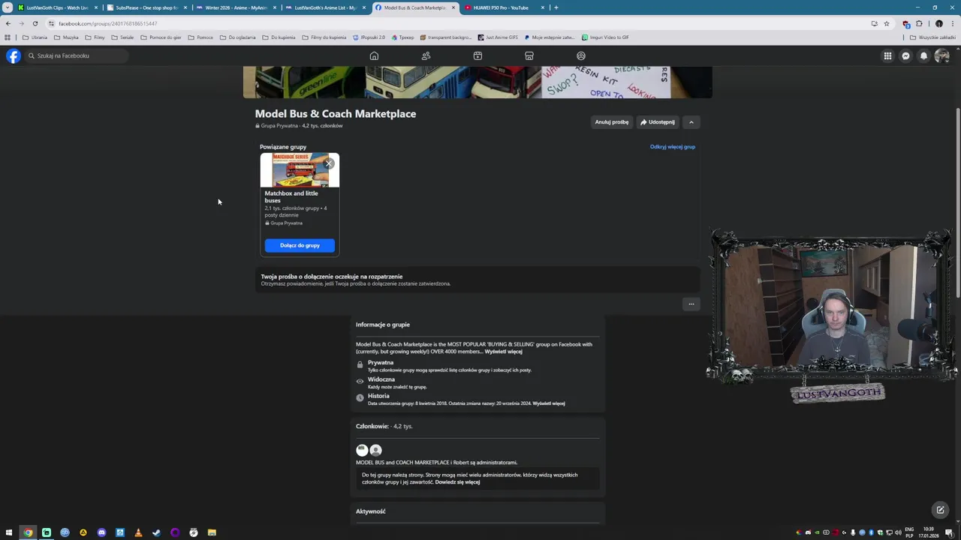This screenshot has width=961, height=540.
Task: Go back with browser back arrow
Action: click(x=8, y=23)
